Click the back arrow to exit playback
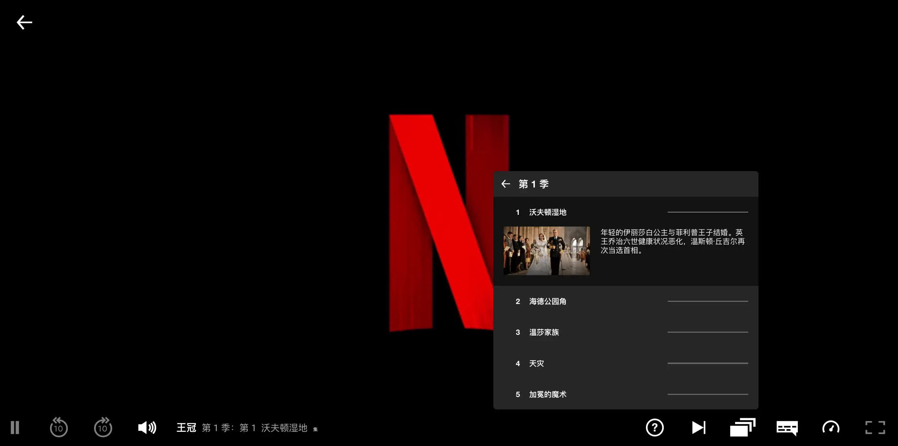The width and height of the screenshot is (898, 446). (x=24, y=22)
